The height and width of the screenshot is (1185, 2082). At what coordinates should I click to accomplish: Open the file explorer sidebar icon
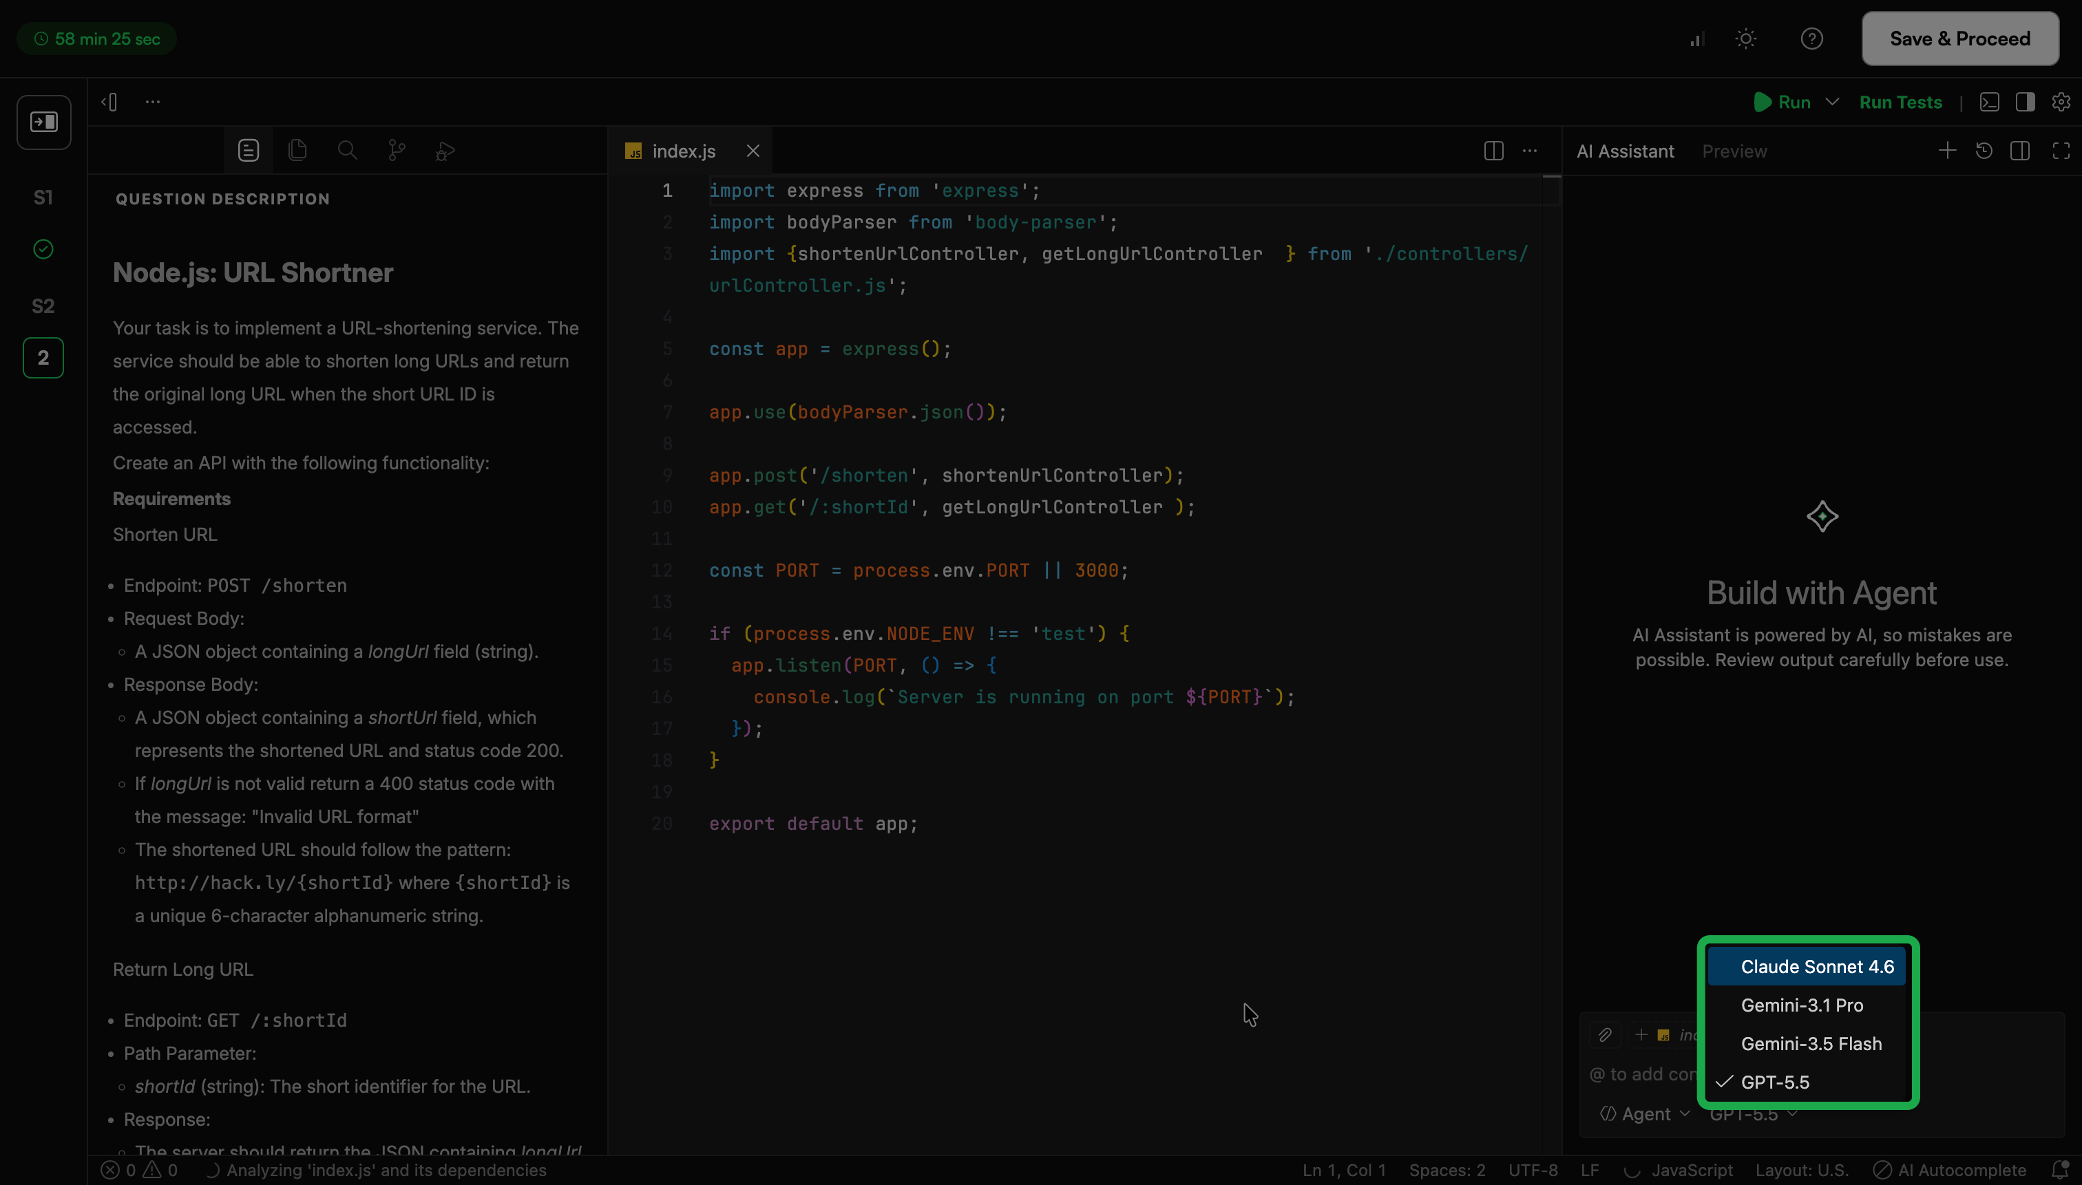[x=297, y=151]
